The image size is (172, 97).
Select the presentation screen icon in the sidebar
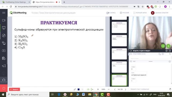point(4,28)
